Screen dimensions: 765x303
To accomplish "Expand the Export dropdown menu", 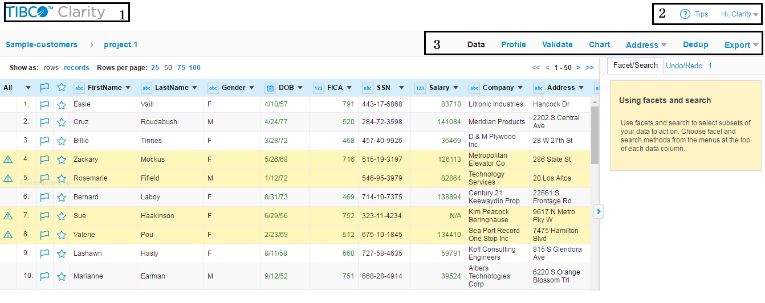I will pos(741,45).
